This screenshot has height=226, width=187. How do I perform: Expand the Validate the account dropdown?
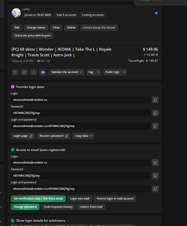click(67, 72)
